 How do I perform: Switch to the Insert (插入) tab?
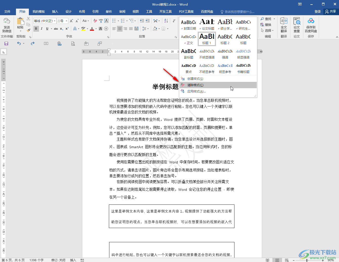[x=55, y=12]
